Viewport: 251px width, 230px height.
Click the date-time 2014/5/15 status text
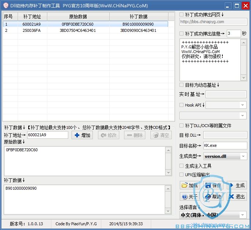[126, 224]
